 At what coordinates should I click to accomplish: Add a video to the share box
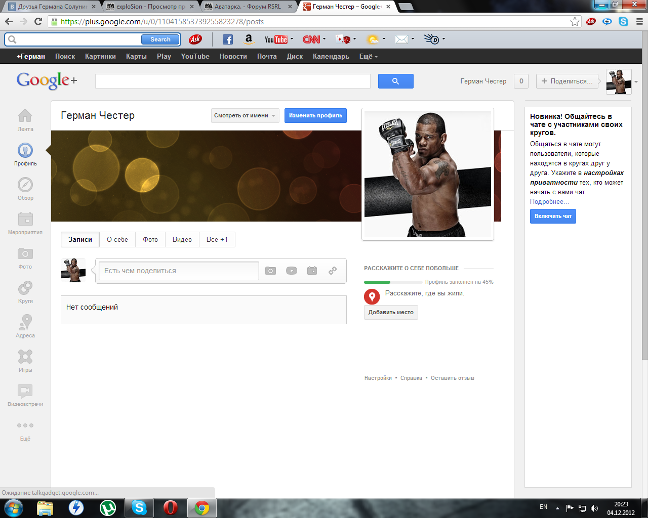(x=292, y=271)
